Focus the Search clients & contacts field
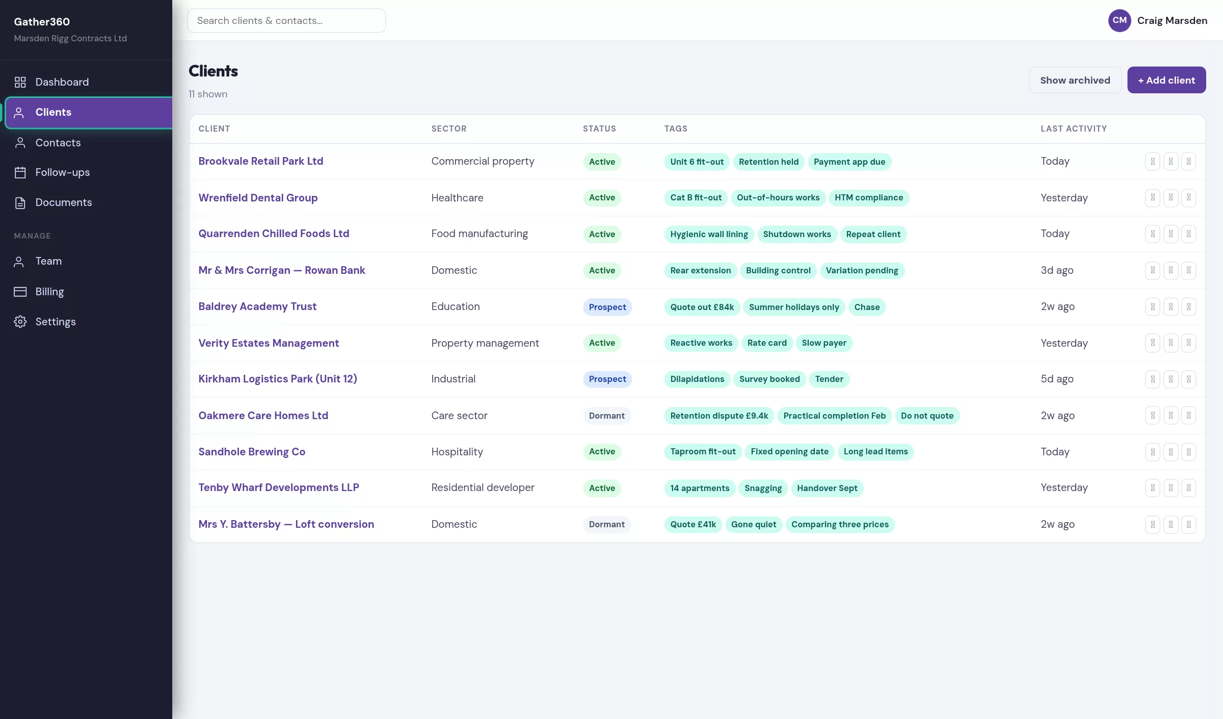Image resolution: width=1223 pixels, height=719 pixels. (286, 21)
